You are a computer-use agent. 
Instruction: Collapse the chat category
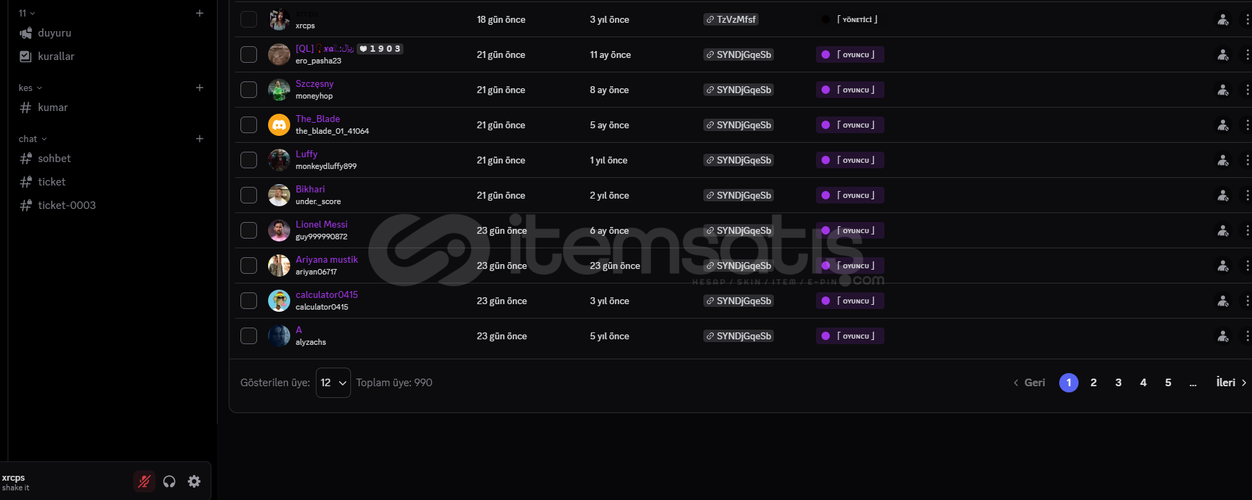pyautogui.click(x=32, y=139)
